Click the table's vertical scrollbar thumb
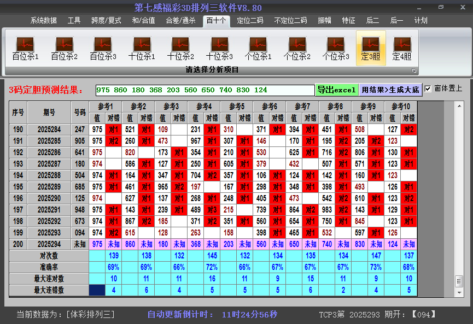 (x=459, y=280)
